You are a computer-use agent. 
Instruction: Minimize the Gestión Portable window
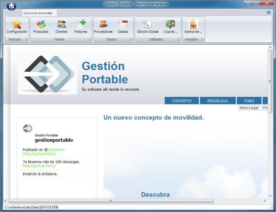[x=248, y=3]
